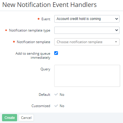The image size is (123, 123).
Task: Click the grey checkmark icon beside Default
Action: (56, 94)
